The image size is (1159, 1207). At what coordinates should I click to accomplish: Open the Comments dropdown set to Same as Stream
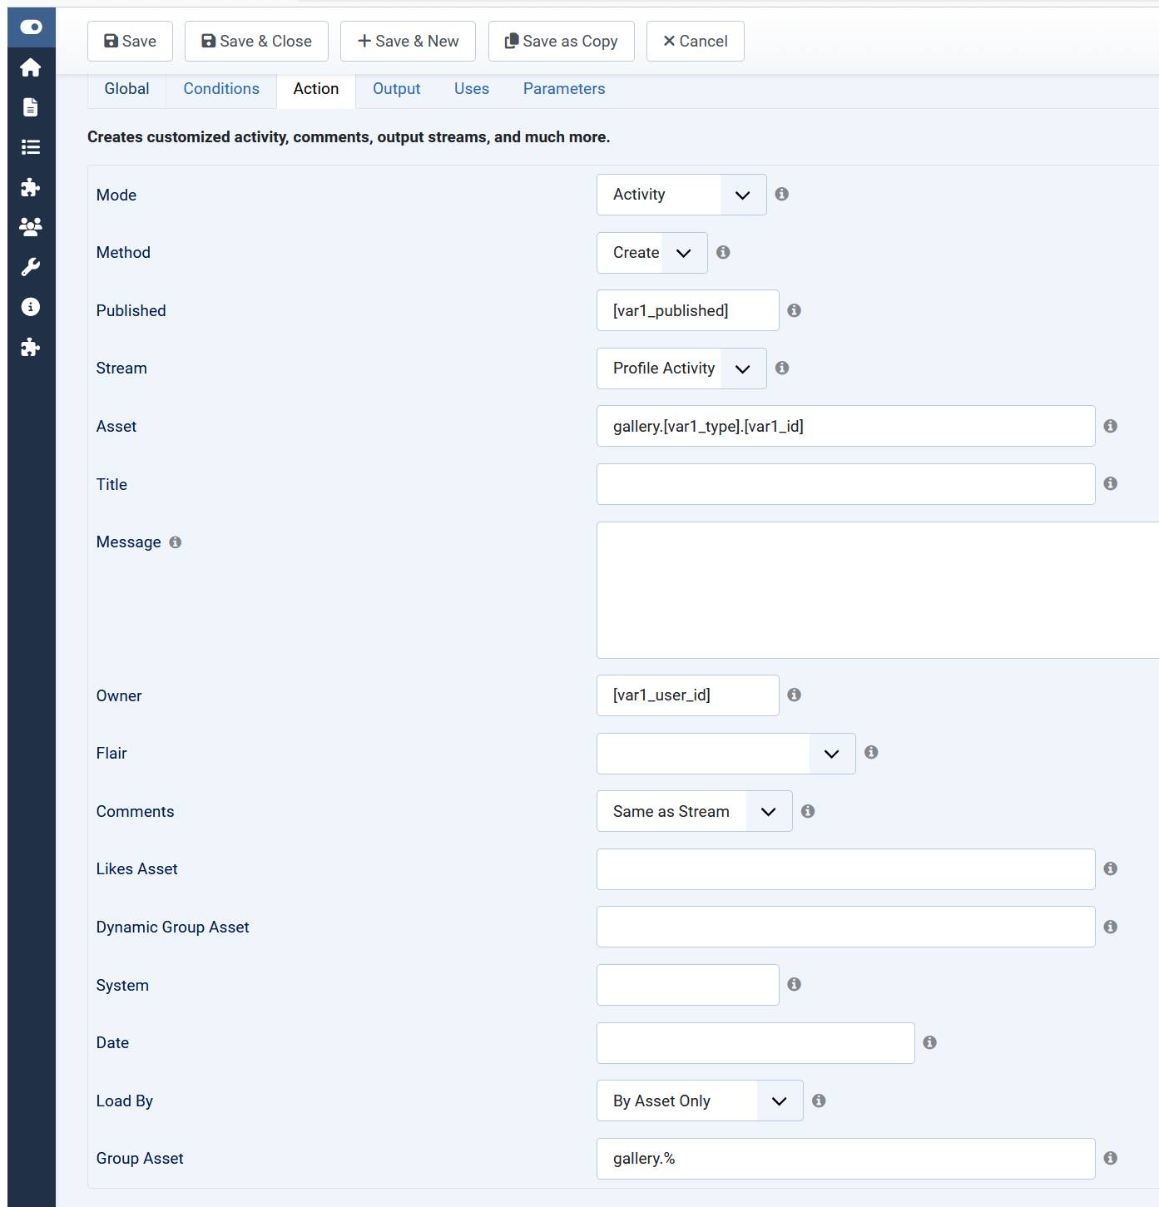[x=694, y=811]
